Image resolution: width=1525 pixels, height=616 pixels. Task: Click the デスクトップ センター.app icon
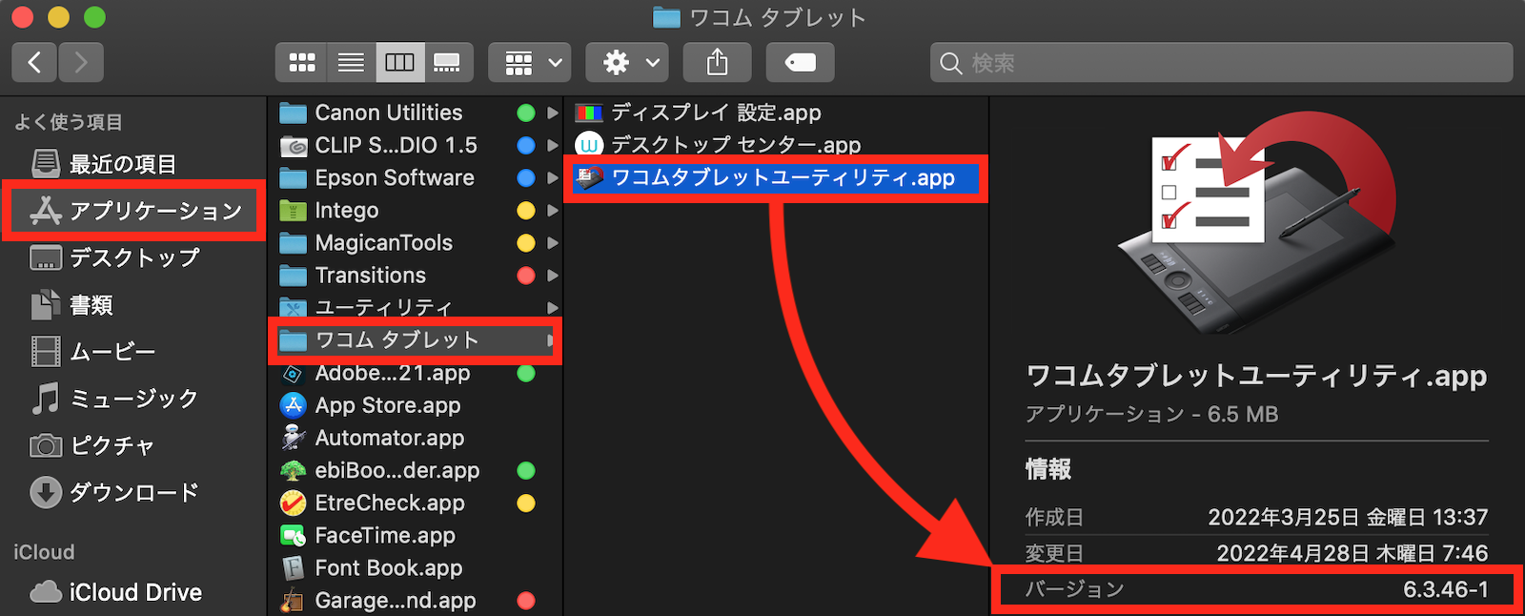(589, 145)
